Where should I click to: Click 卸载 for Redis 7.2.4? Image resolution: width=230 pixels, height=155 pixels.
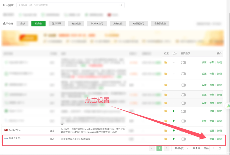pos(219,131)
